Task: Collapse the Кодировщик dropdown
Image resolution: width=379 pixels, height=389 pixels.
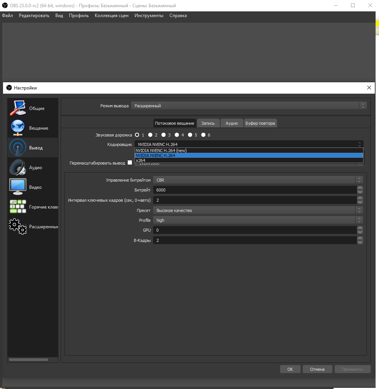Action: coord(249,144)
